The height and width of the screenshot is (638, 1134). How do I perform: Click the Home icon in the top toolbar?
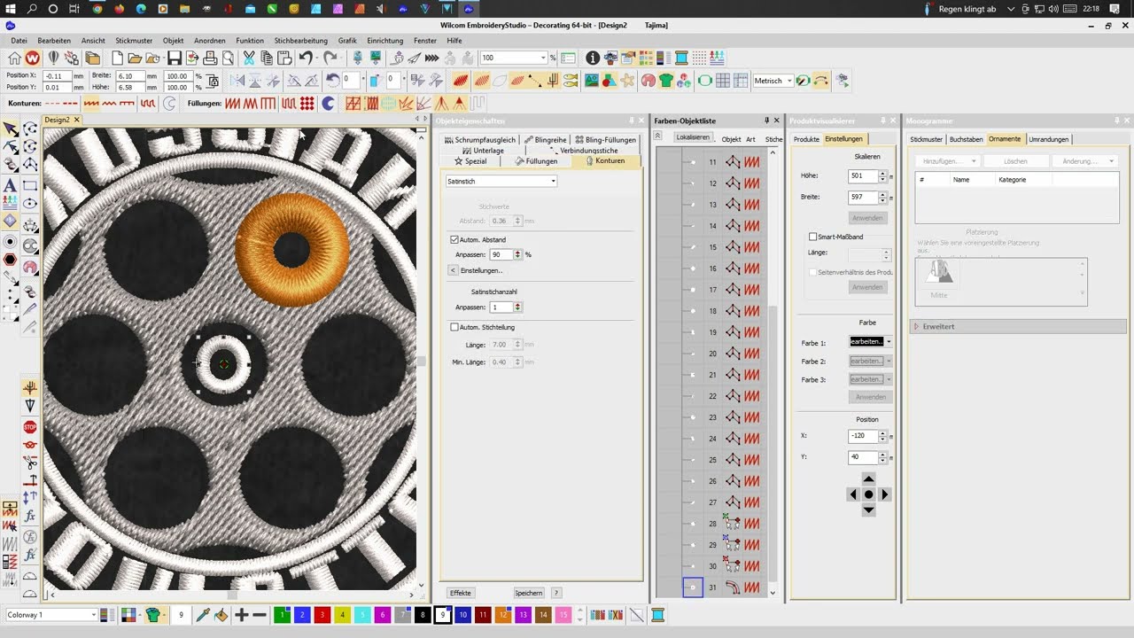coord(14,58)
